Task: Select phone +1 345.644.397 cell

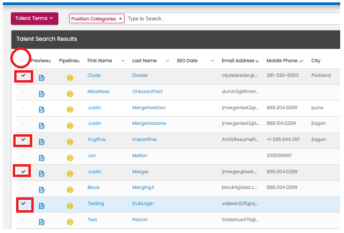Action: coord(283,140)
